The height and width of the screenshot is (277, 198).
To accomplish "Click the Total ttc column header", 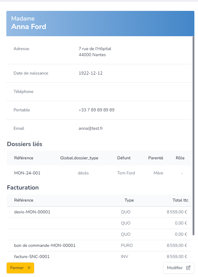I will (180, 200).
